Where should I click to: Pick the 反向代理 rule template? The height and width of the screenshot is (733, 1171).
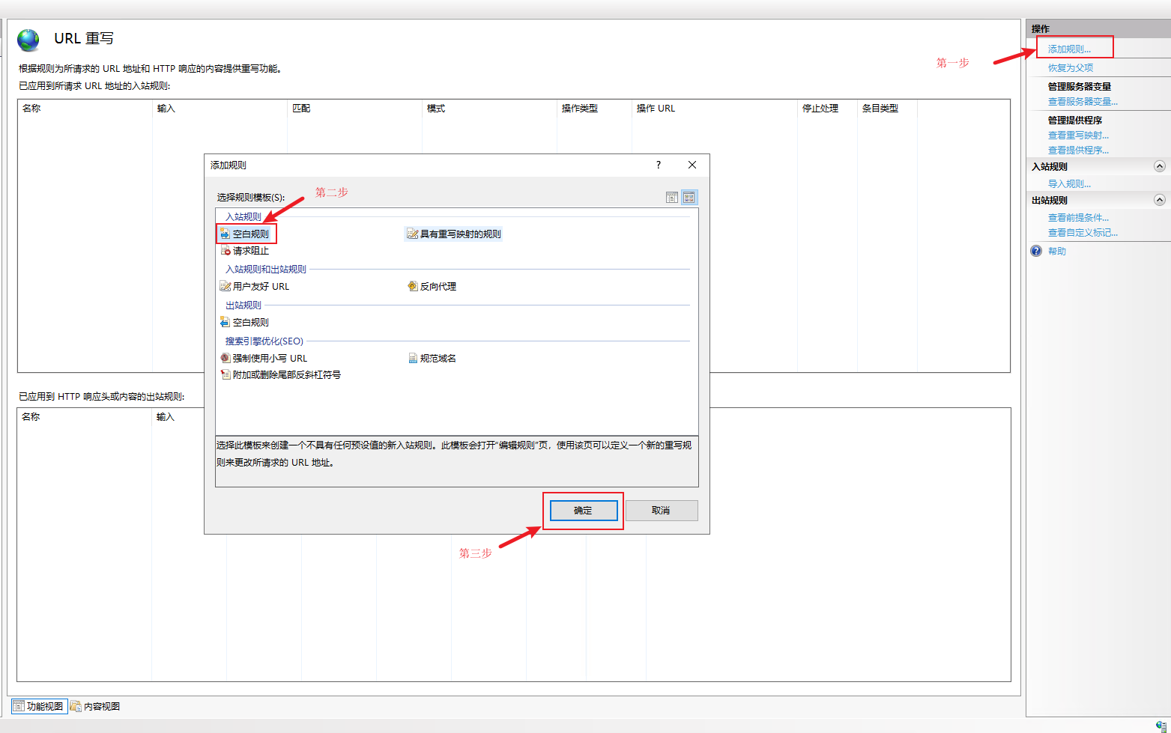point(438,287)
